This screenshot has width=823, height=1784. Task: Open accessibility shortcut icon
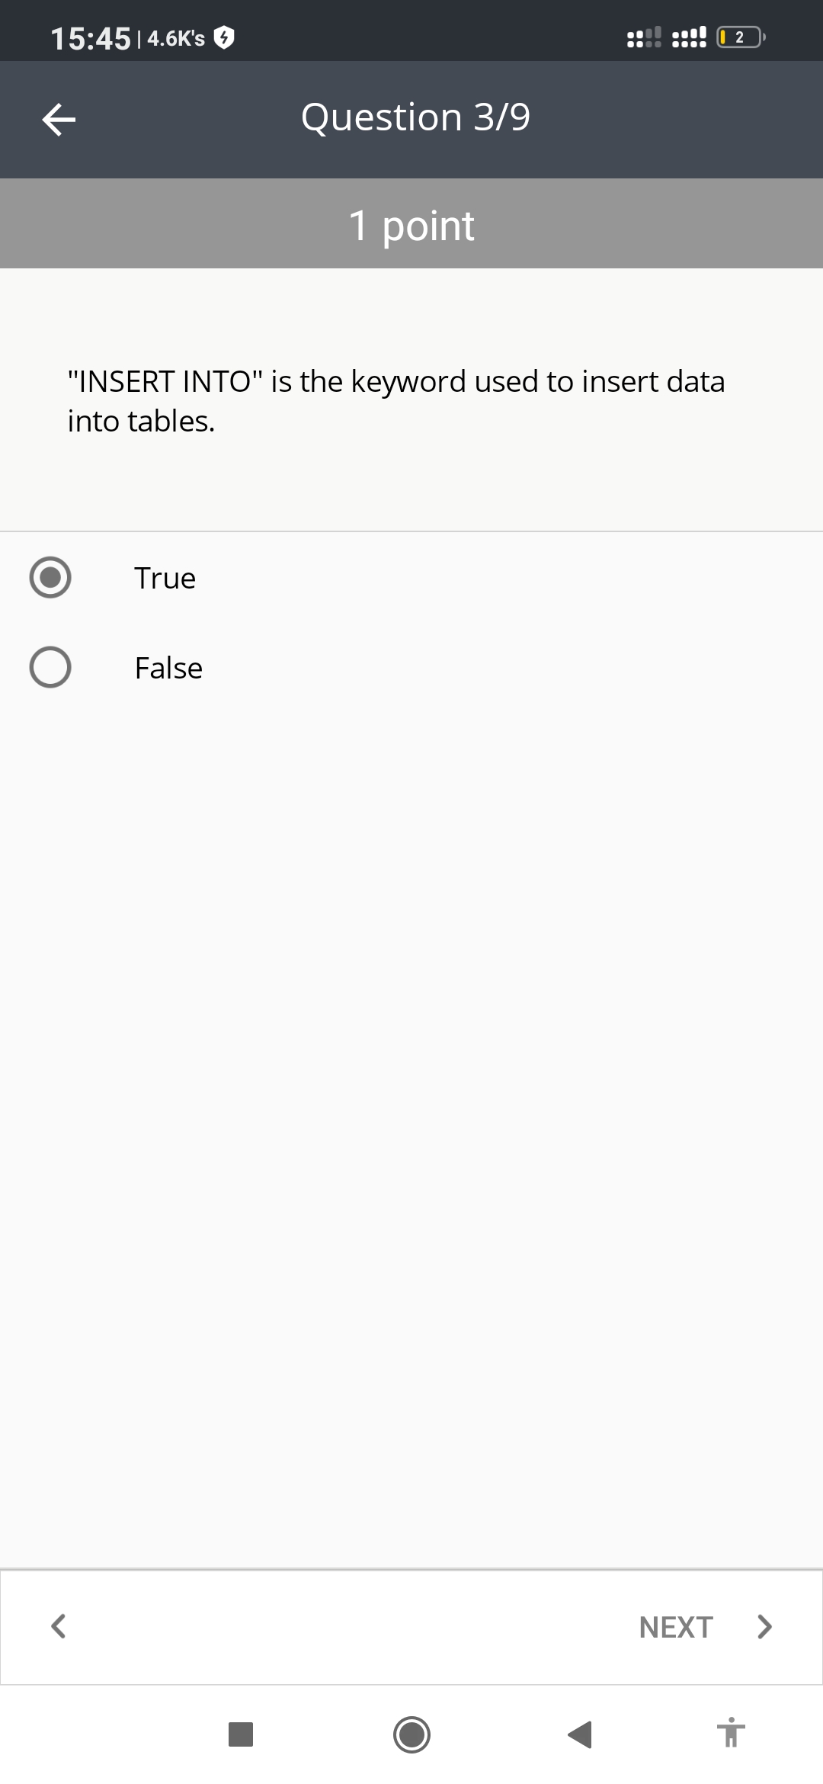[x=731, y=1732]
